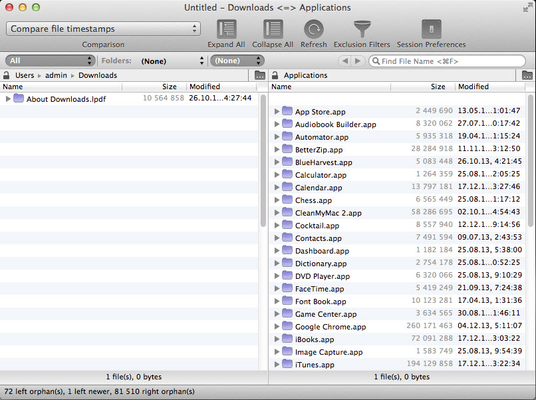The image size is (536, 400).
Task: Click lock icon beside Applications path
Action: 275,75
